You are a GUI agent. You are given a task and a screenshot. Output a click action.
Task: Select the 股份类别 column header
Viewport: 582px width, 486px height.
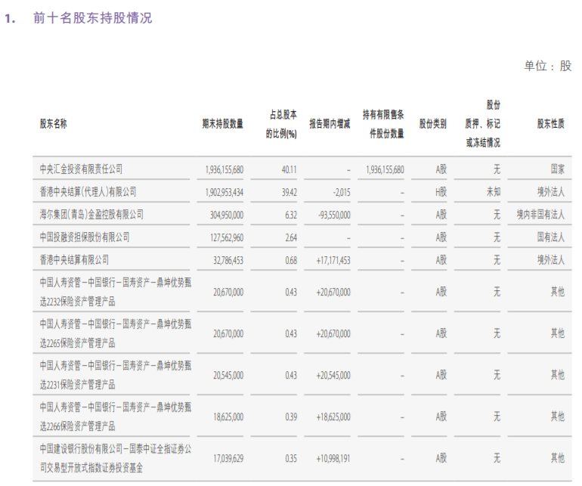click(x=433, y=124)
